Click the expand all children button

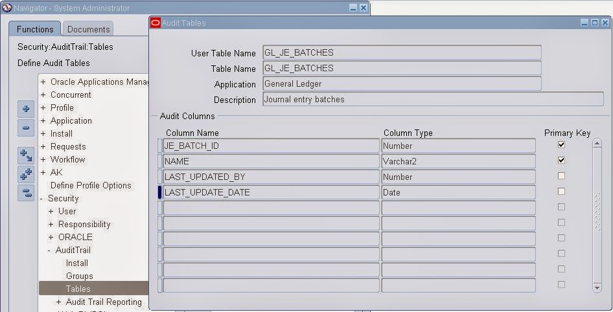(x=26, y=155)
